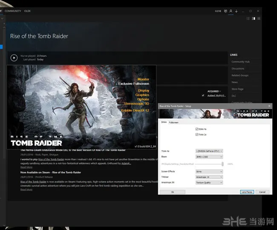The image size is (277, 230).
Task: Click the Lens Flares button
Action: click(x=247, y=192)
